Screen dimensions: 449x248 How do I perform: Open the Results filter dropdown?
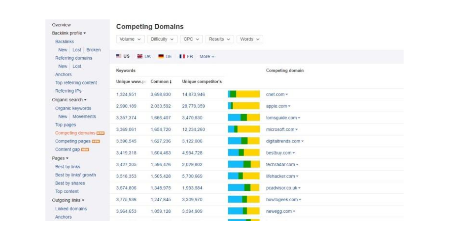coord(220,39)
